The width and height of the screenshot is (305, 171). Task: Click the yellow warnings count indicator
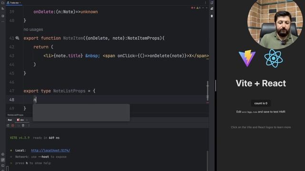[198, 8]
